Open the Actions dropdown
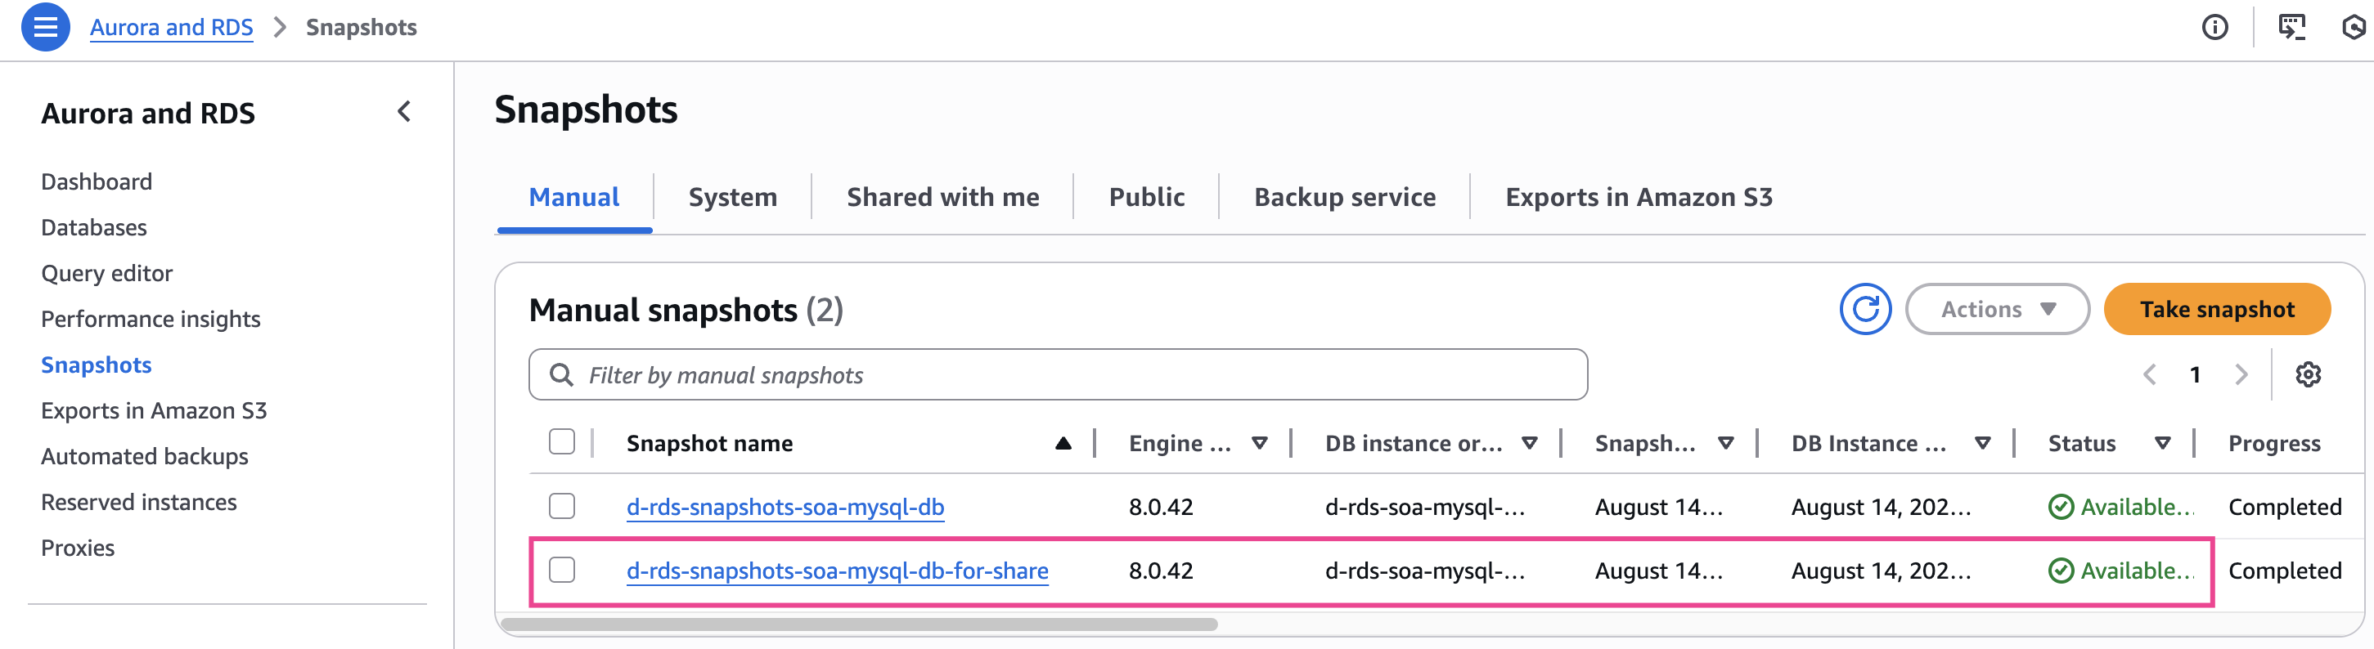Image resolution: width=2374 pixels, height=649 pixels. tap(1996, 309)
